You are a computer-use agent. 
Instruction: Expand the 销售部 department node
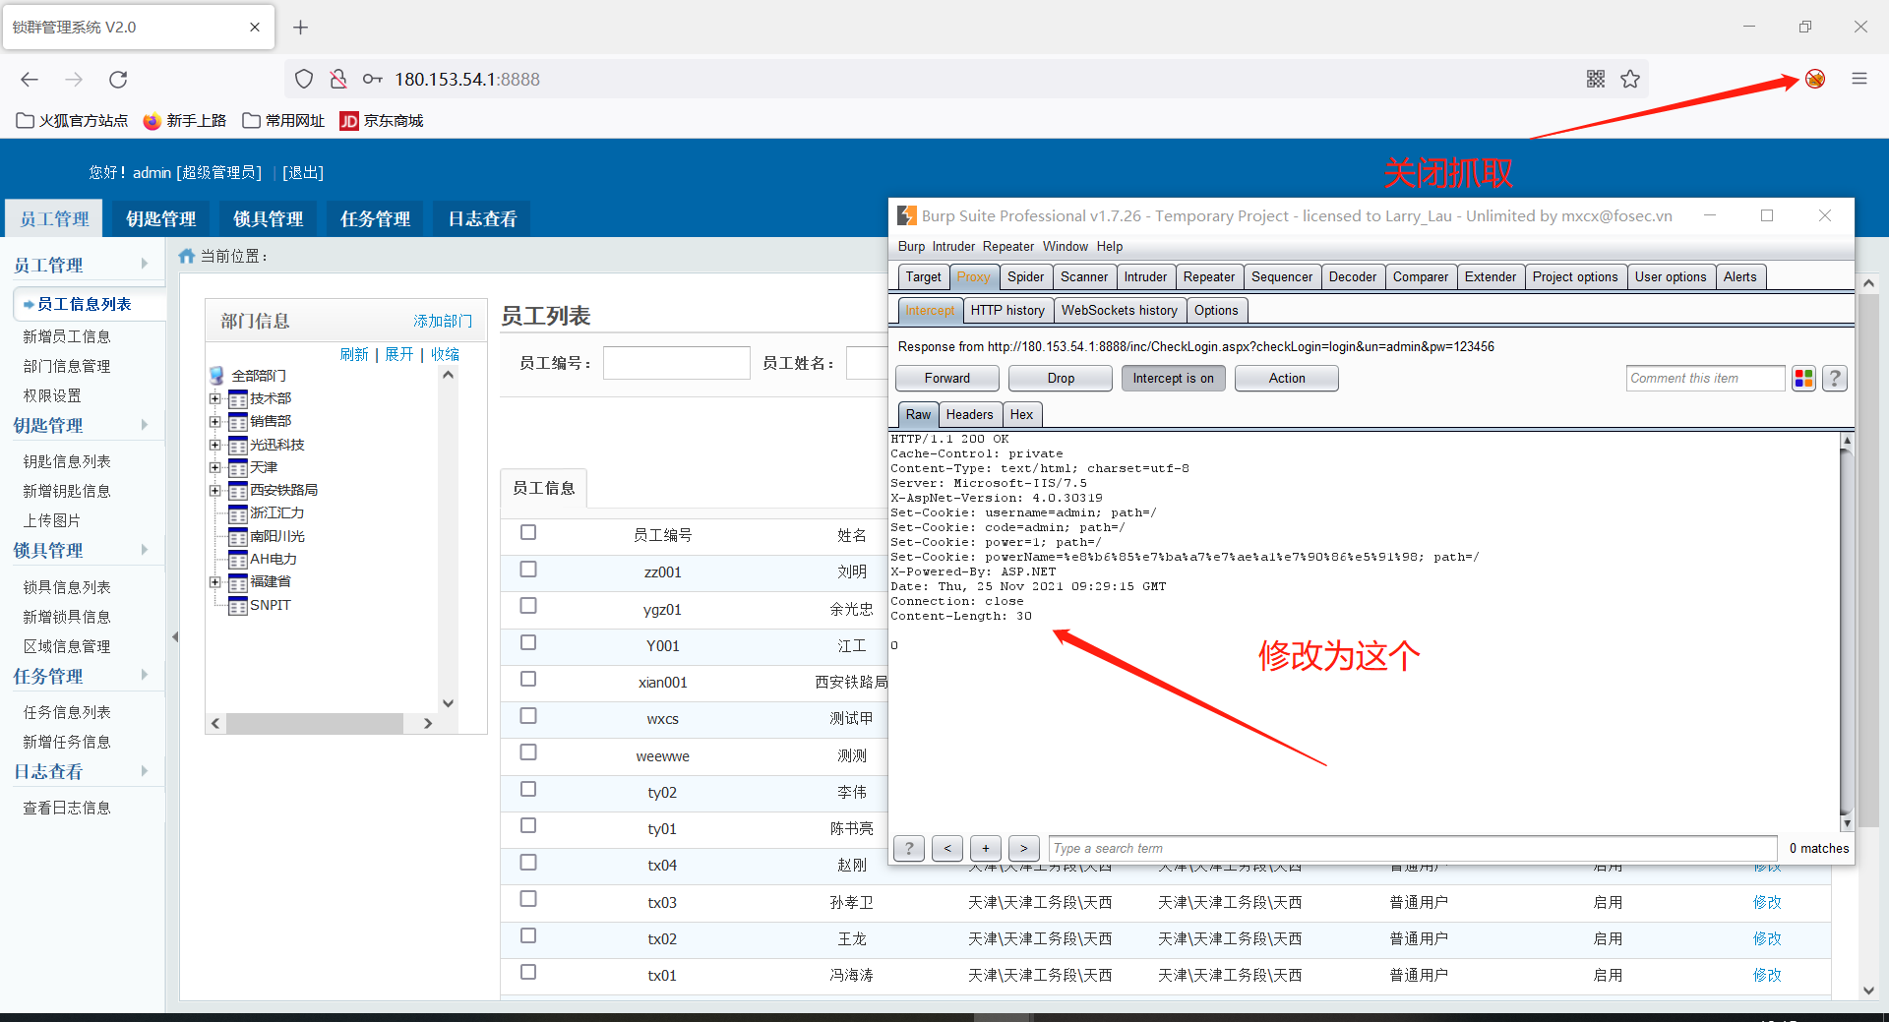[214, 421]
